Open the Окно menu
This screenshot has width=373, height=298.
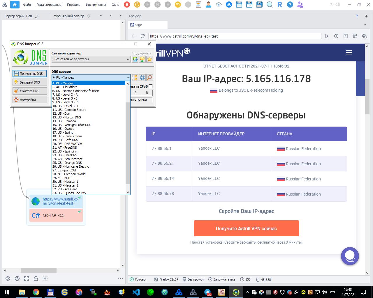click(115, 5)
